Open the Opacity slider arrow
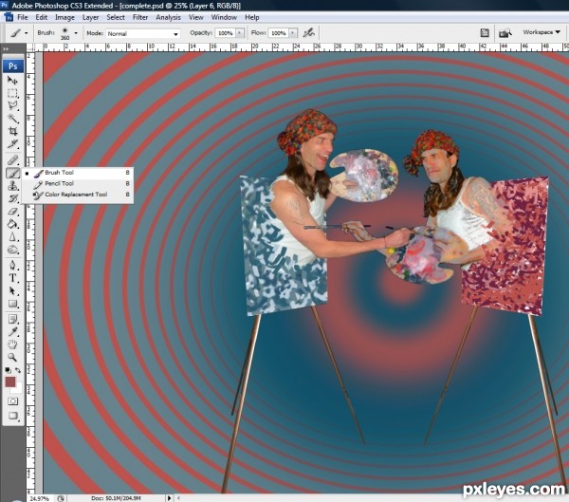This screenshot has width=569, height=502. pyautogui.click(x=240, y=33)
